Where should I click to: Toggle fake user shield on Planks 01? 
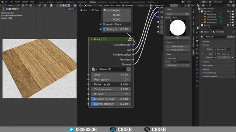128,69
